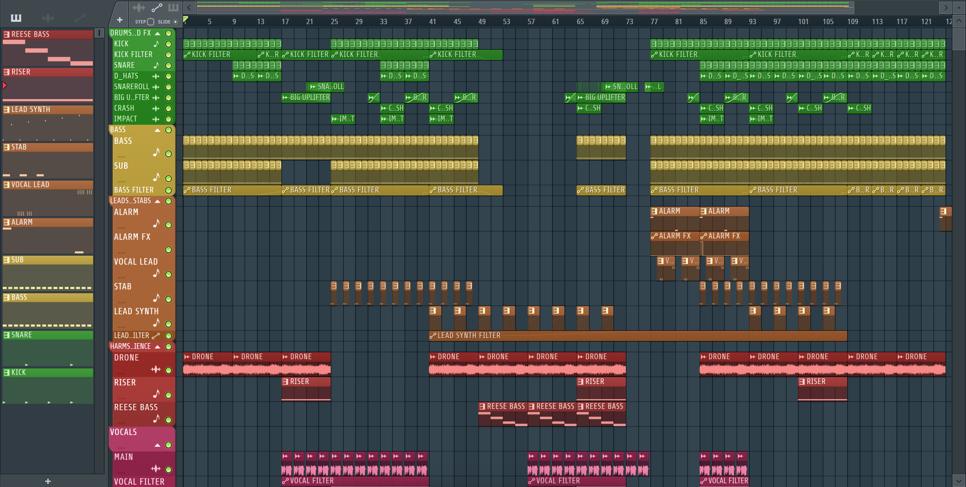Click the KICK track note icon
966x487 pixels.
(x=156, y=44)
